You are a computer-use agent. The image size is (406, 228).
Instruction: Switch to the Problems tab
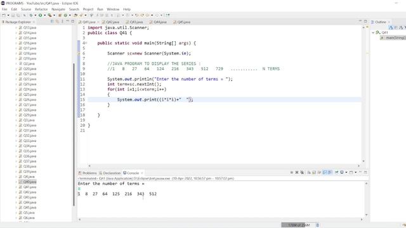[x=88, y=173]
